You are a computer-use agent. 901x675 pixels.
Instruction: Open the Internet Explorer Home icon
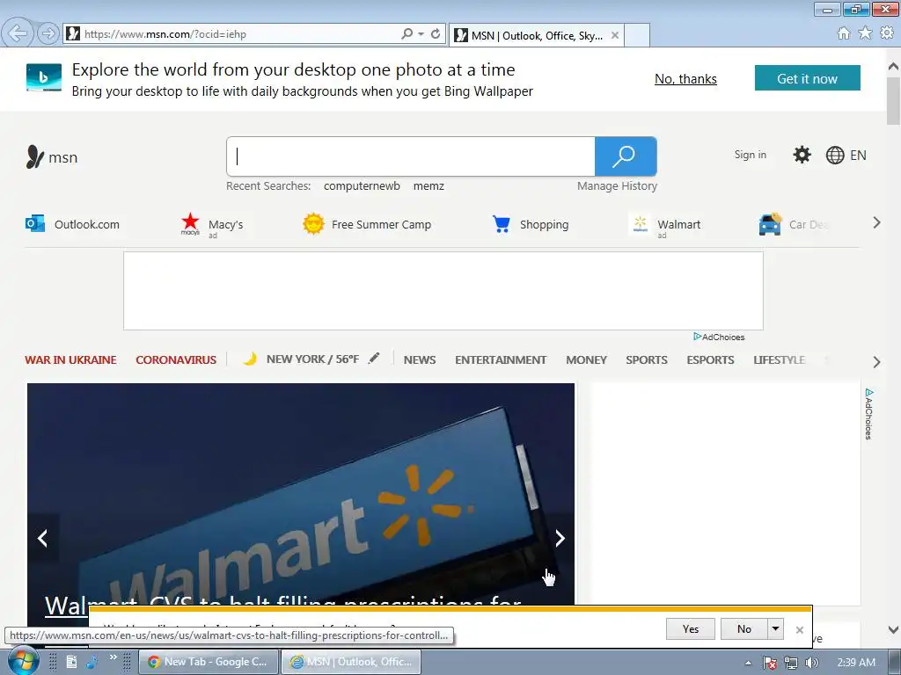(x=844, y=33)
